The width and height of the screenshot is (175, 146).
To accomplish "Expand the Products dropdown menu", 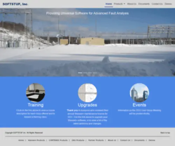I will [119, 4].
